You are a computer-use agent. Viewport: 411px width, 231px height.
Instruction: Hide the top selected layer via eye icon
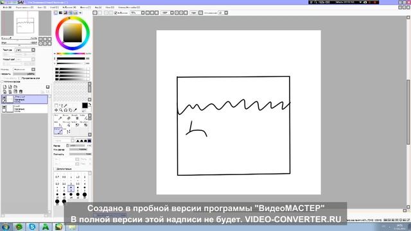pos(4,98)
